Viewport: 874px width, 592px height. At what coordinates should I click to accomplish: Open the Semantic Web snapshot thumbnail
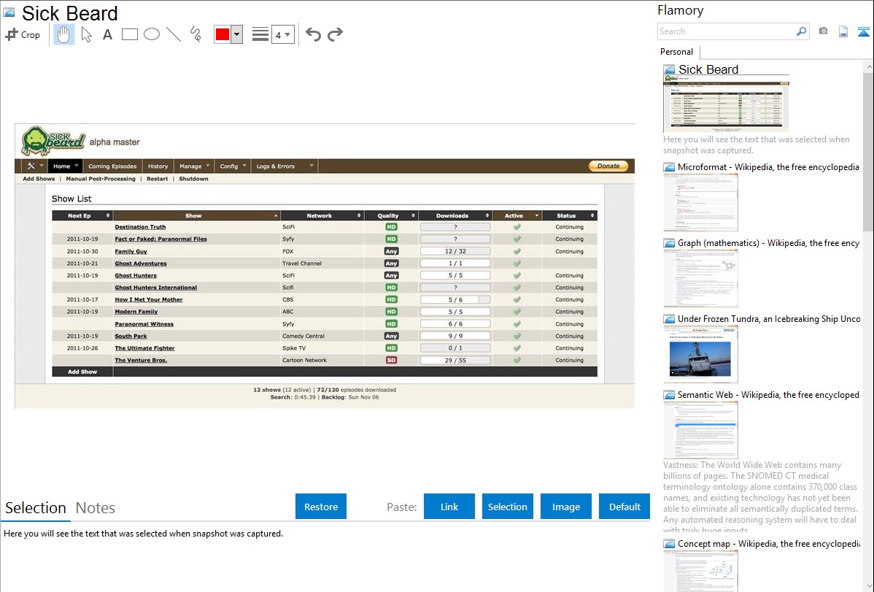pyautogui.click(x=700, y=430)
